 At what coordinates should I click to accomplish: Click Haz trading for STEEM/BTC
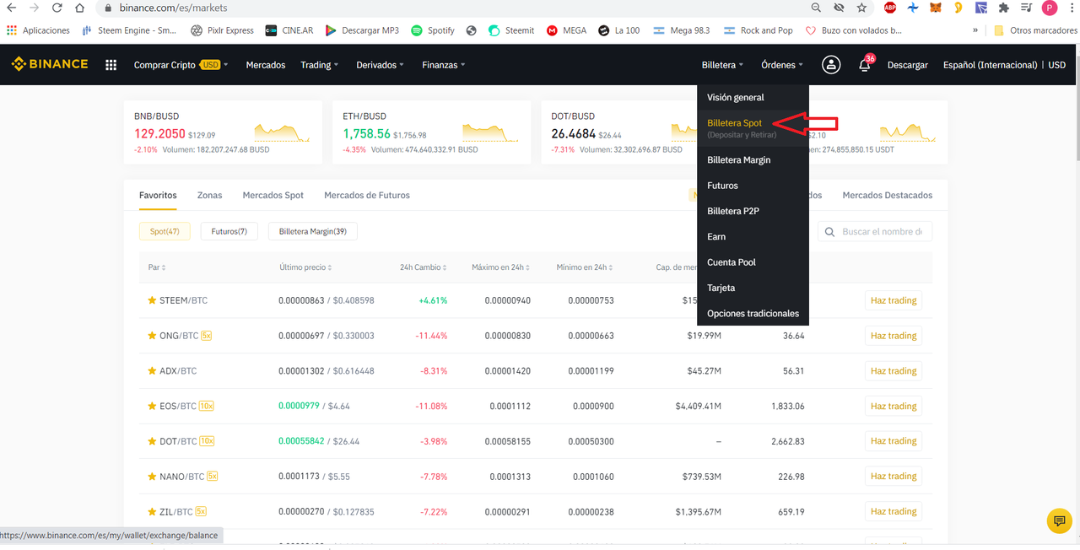(894, 300)
